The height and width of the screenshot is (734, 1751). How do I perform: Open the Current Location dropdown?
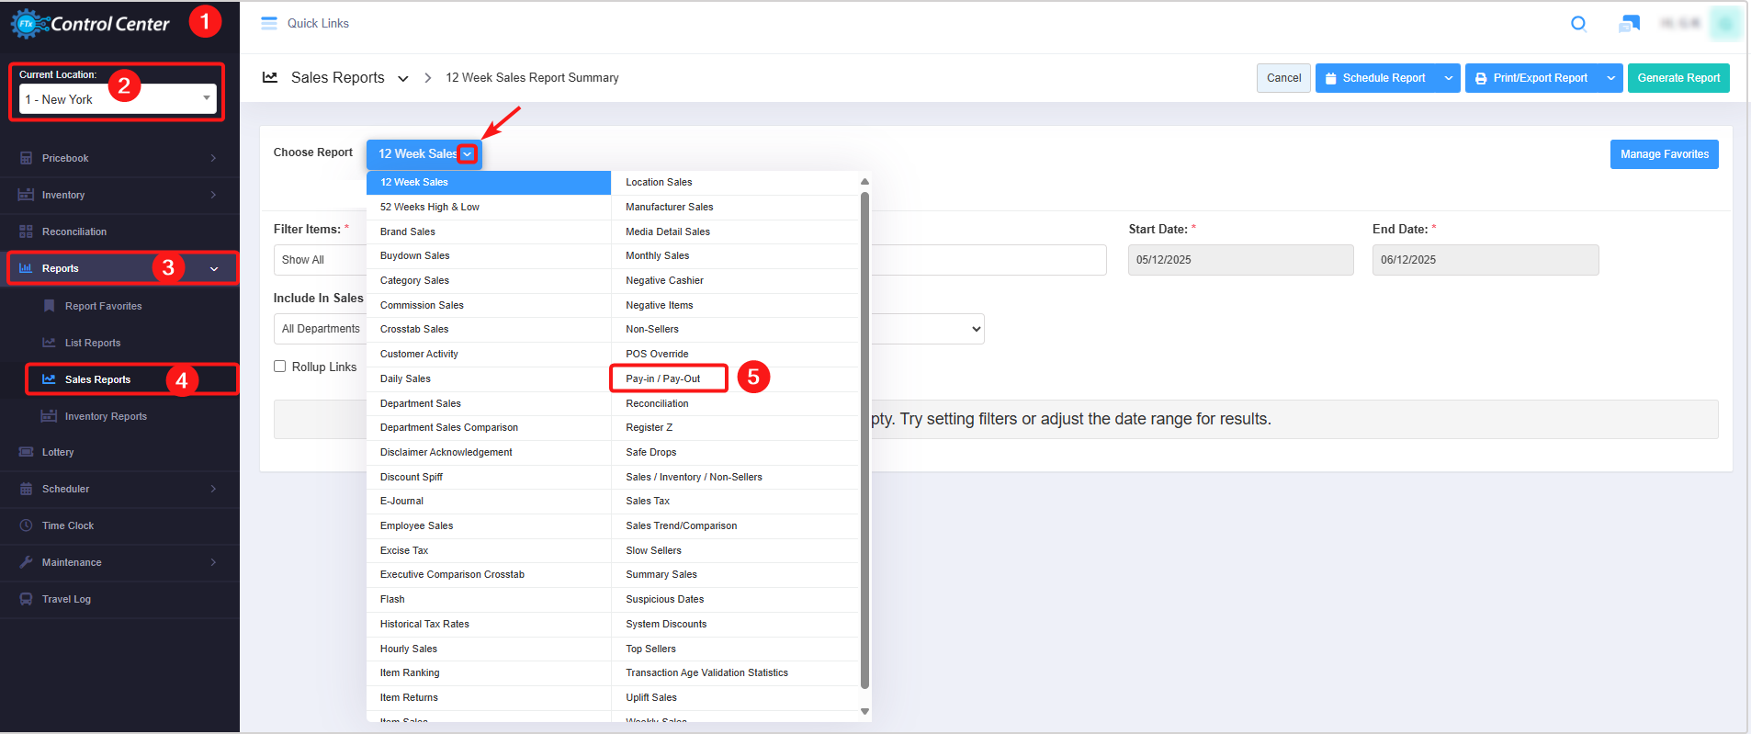[118, 99]
